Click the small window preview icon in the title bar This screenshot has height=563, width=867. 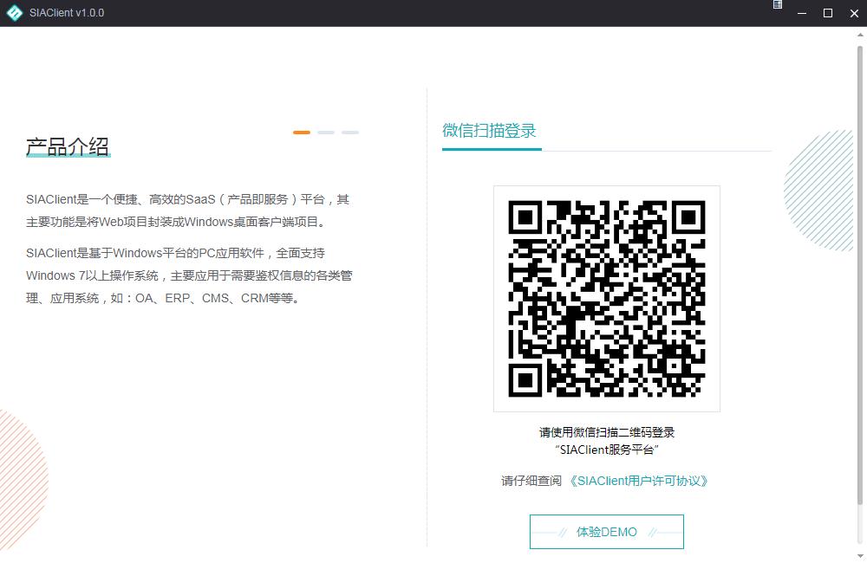tap(776, 7)
